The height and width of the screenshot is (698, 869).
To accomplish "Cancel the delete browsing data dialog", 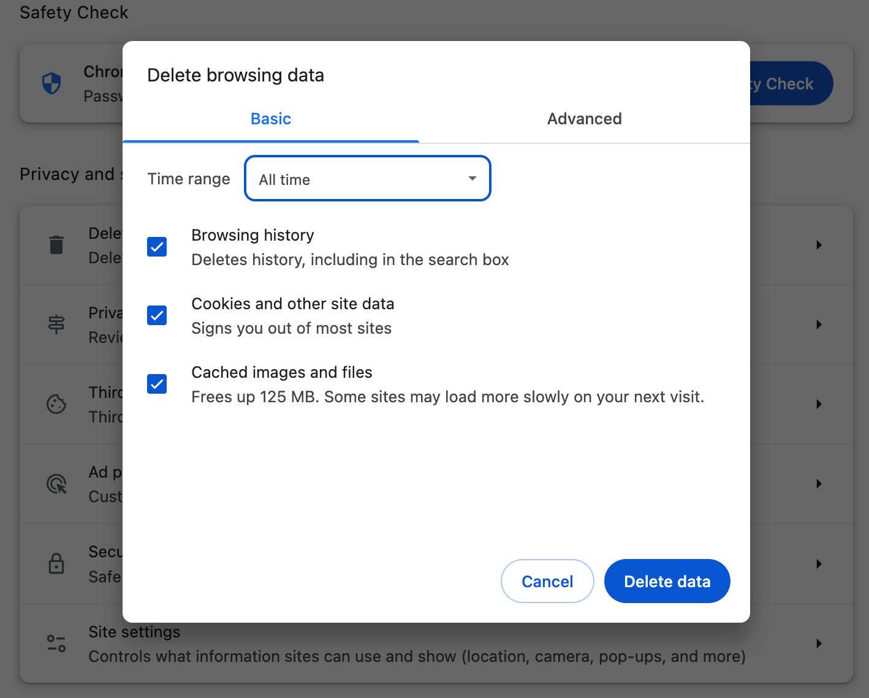I will point(547,581).
